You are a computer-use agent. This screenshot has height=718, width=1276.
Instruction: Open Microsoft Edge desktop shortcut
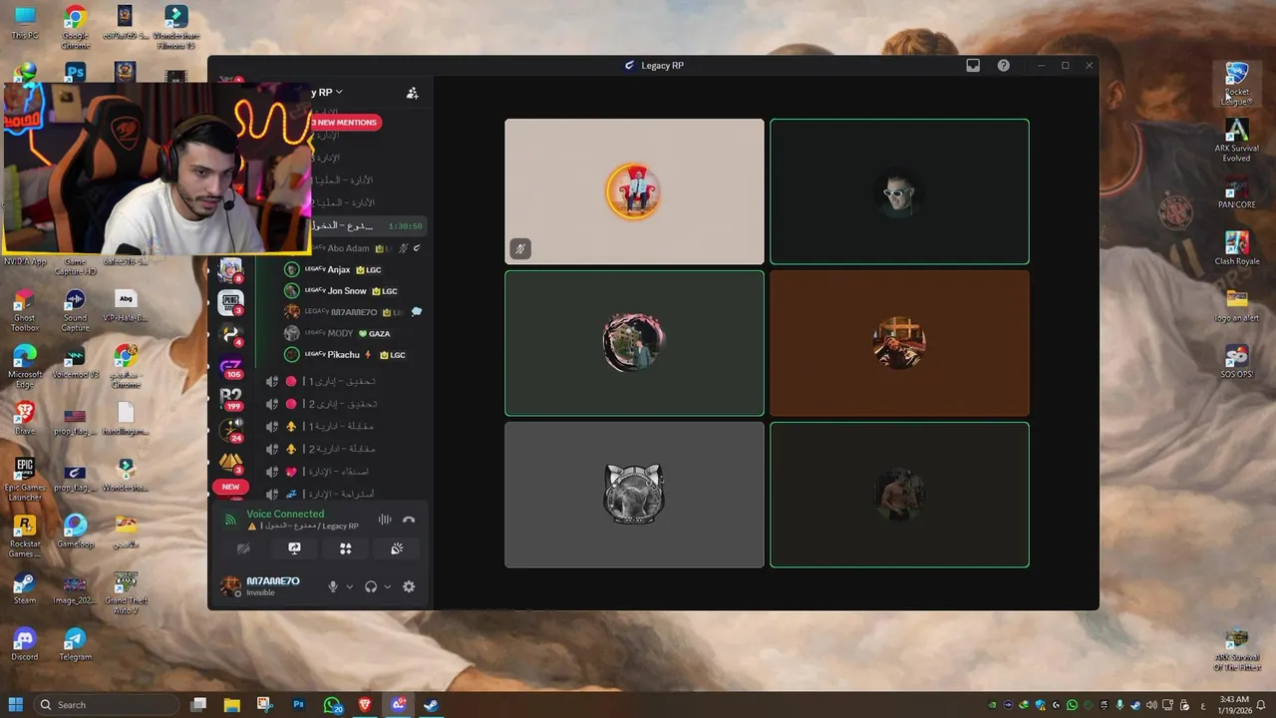click(25, 366)
